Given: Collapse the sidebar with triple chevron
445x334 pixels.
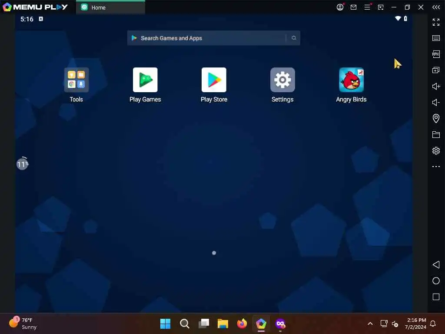Looking at the screenshot, I should 436,7.
